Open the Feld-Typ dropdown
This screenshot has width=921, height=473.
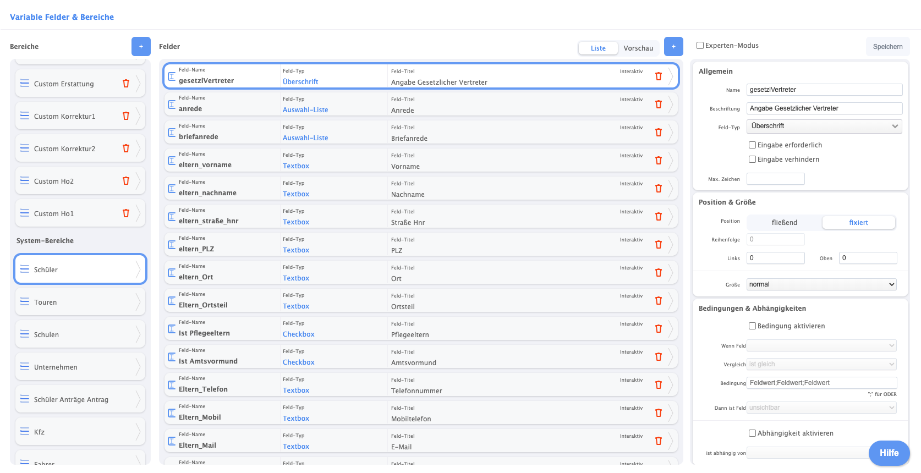824,127
